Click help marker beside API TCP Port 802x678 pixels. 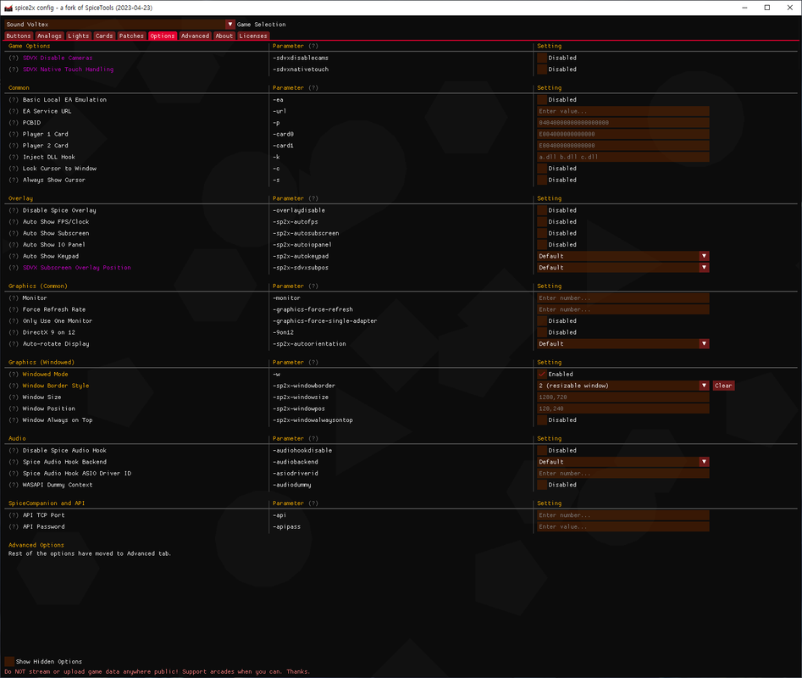point(14,515)
